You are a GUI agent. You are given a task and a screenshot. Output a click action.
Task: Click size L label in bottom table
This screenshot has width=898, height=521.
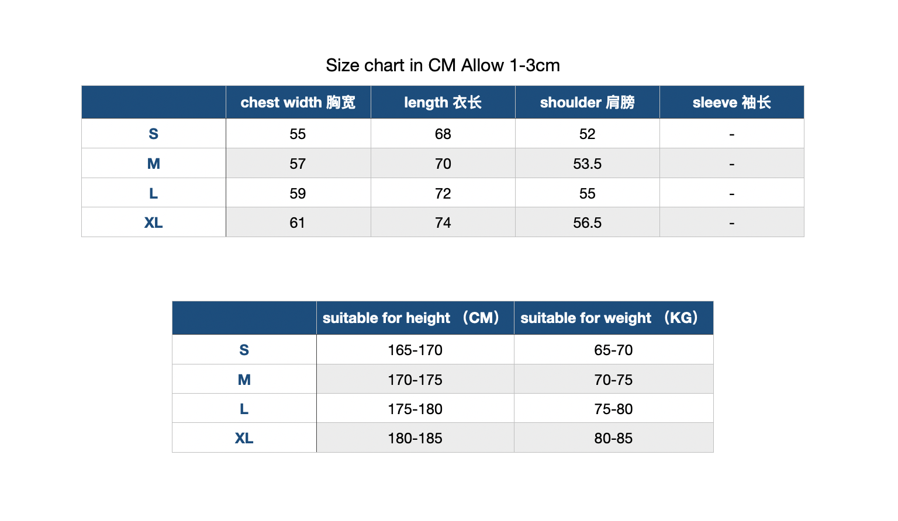click(244, 409)
